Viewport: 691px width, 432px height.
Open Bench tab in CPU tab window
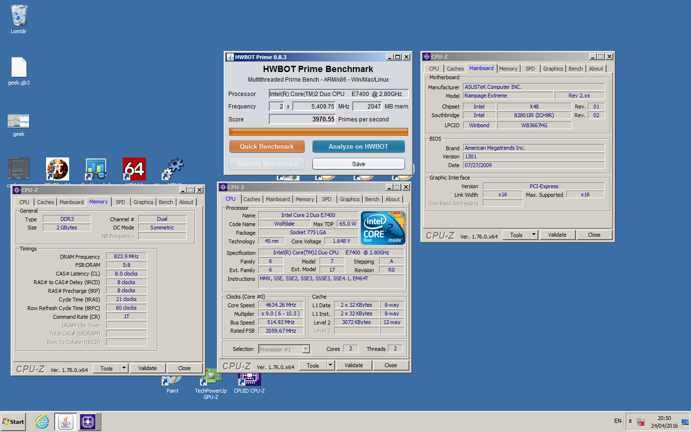(x=372, y=199)
